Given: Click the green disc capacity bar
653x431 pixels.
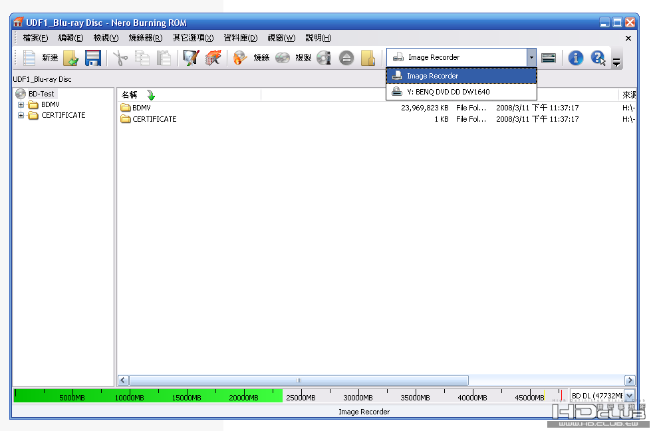Looking at the screenshot, I should (x=148, y=396).
